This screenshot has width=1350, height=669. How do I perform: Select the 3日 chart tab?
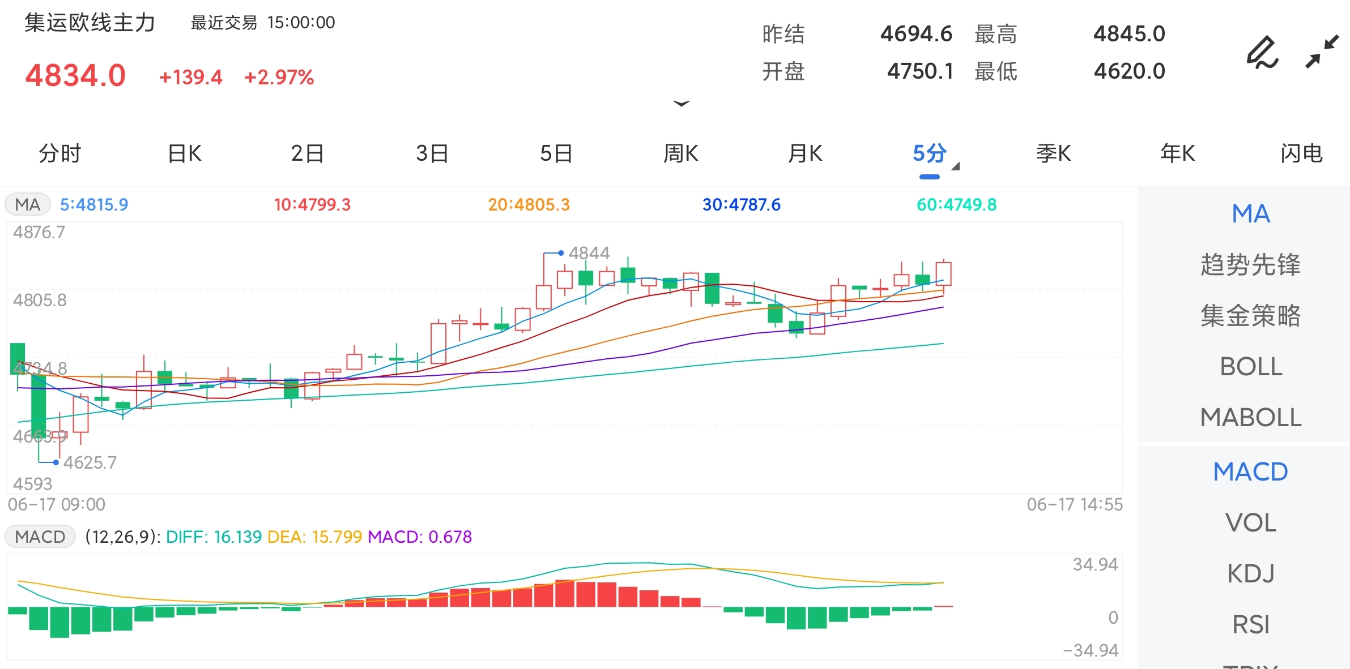click(x=432, y=153)
